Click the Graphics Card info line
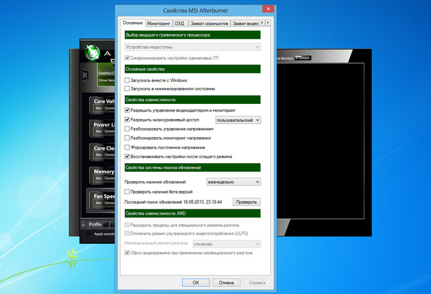Image resolution: width=431 pixels, height=294 pixels. click(x=107, y=73)
